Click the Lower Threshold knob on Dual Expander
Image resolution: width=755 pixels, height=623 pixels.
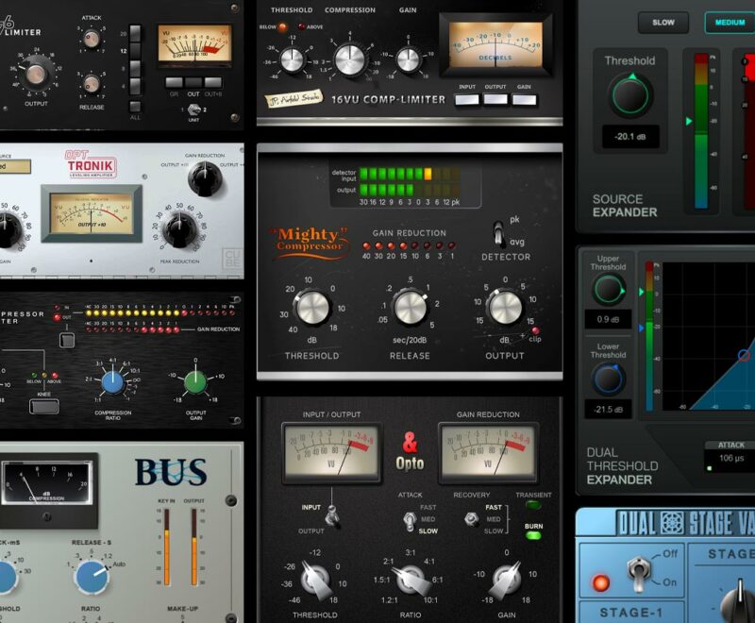(608, 379)
